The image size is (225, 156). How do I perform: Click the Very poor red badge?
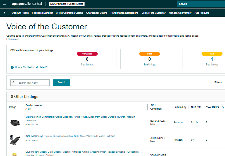click(87, 54)
